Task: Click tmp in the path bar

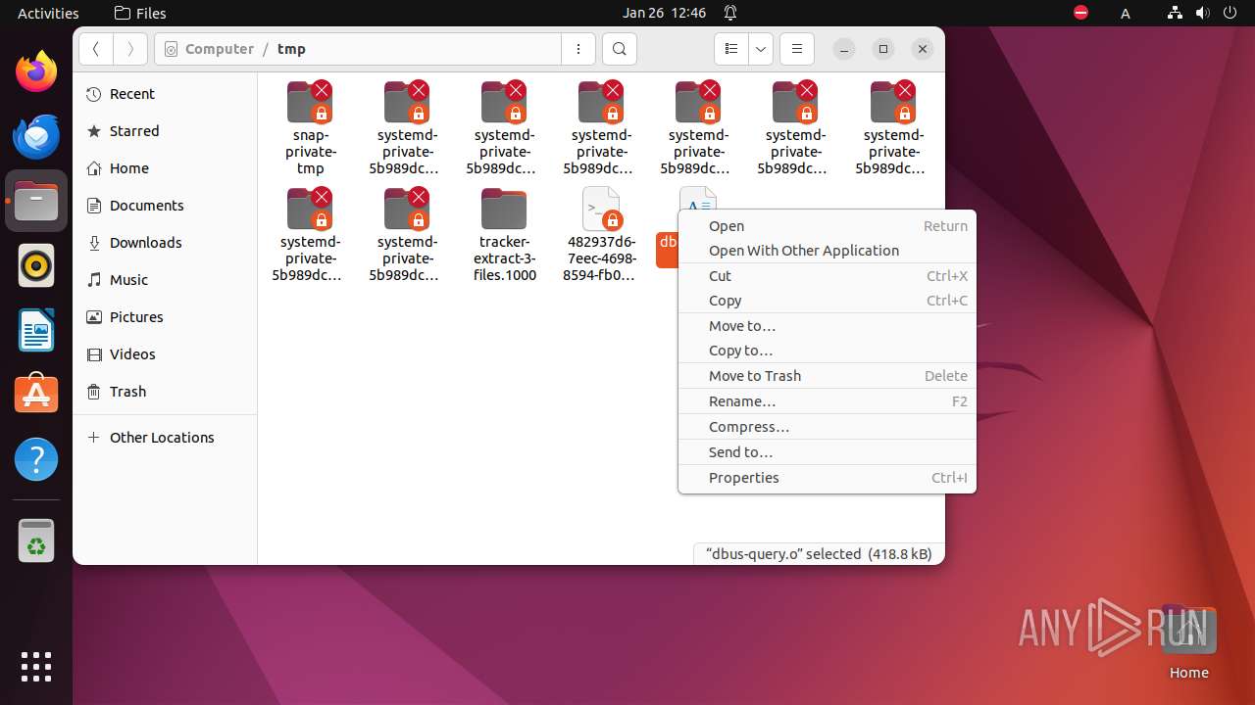Action: coord(291,49)
